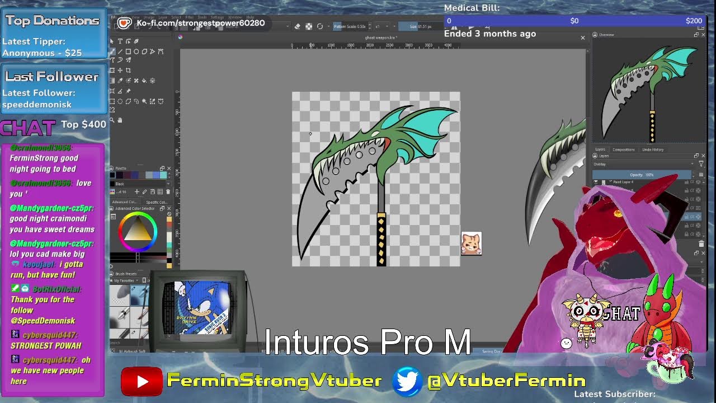Toggle the lock on Paint Layer 4
Viewport: 716px width, 403px height.
click(x=686, y=182)
